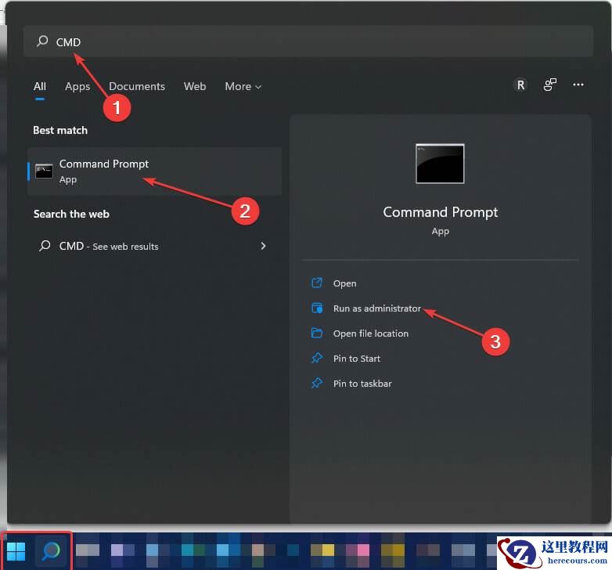Select the All tab

point(40,86)
